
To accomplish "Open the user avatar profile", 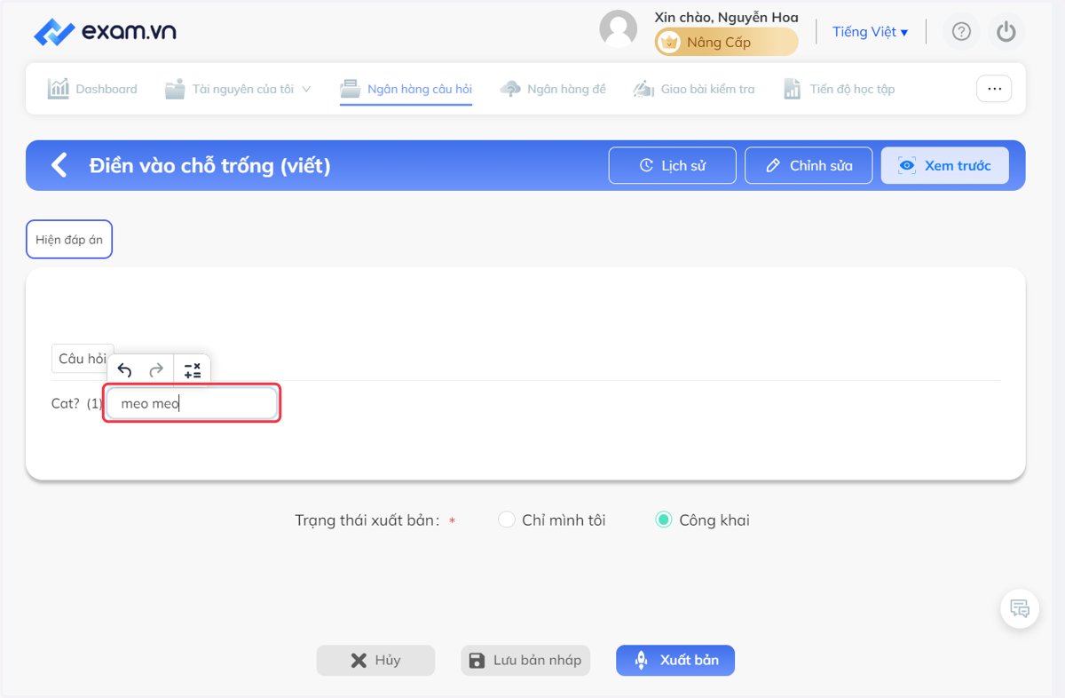I will (x=619, y=29).
